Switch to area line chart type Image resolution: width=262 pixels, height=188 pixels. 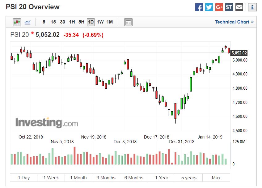(27, 22)
